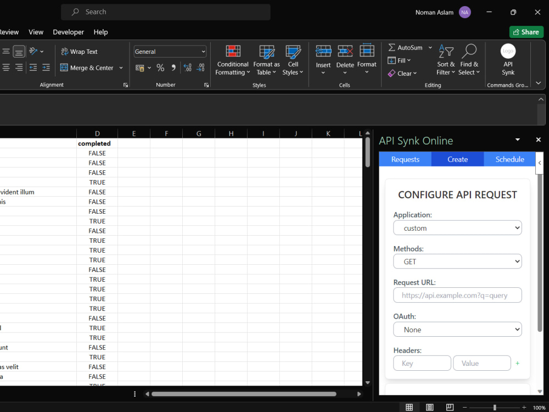Open the Application dropdown set to custom
This screenshot has width=549, height=412.
coord(457,228)
